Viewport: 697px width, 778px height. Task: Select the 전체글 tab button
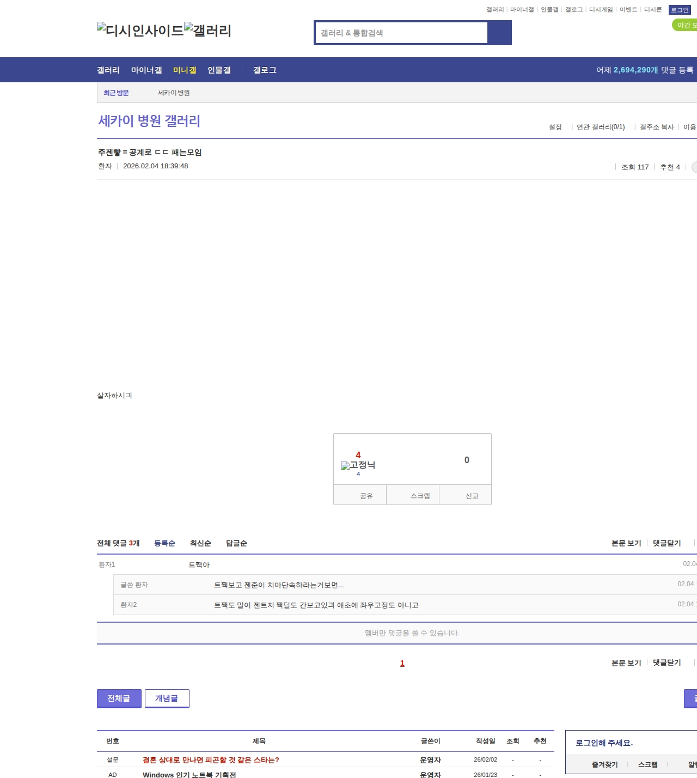(119, 698)
